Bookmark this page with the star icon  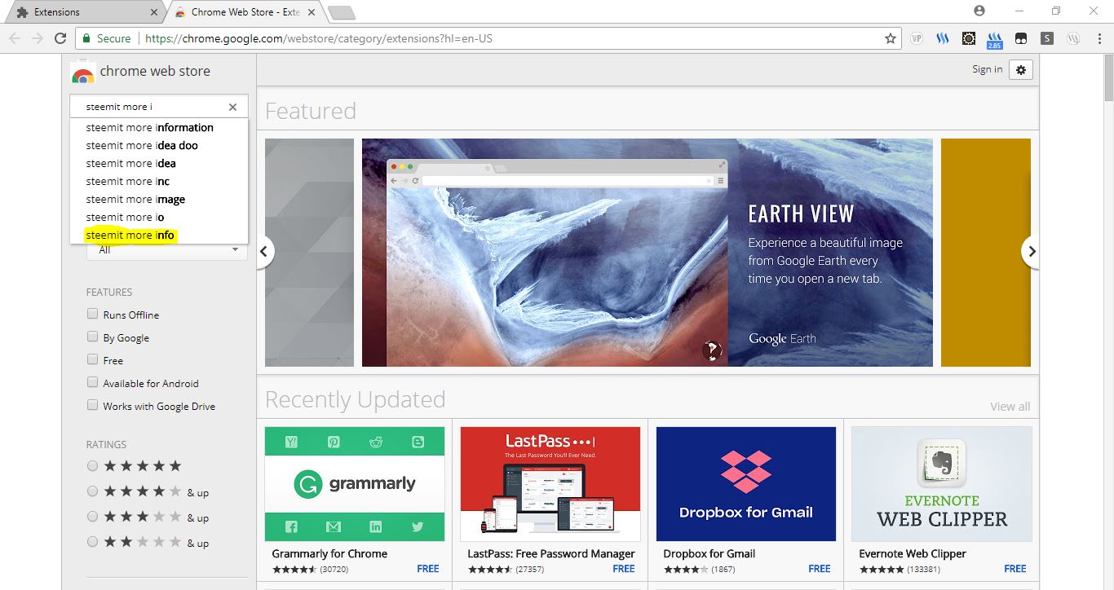click(891, 38)
